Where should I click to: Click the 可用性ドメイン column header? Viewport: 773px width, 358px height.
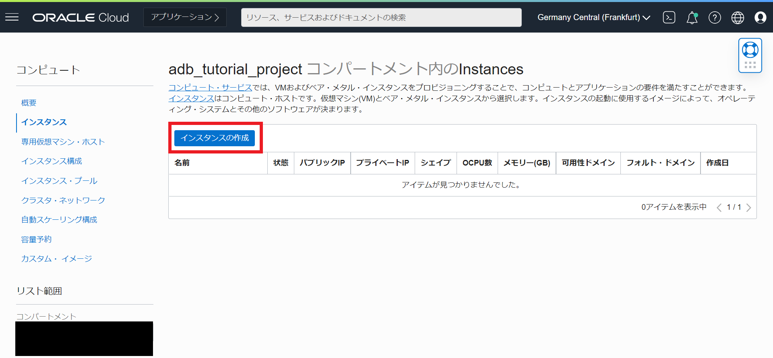588,163
